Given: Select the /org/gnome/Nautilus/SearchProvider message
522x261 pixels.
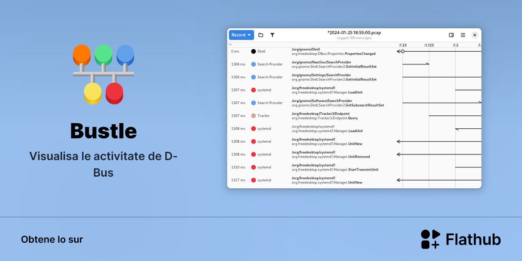Looking at the screenshot, I should click(x=354, y=64).
